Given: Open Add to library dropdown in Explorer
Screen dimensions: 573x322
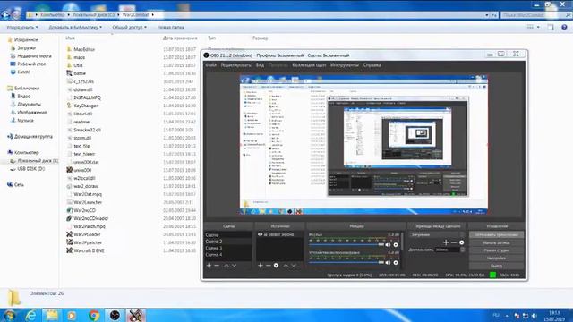Looking at the screenshot, I should click(75, 27).
